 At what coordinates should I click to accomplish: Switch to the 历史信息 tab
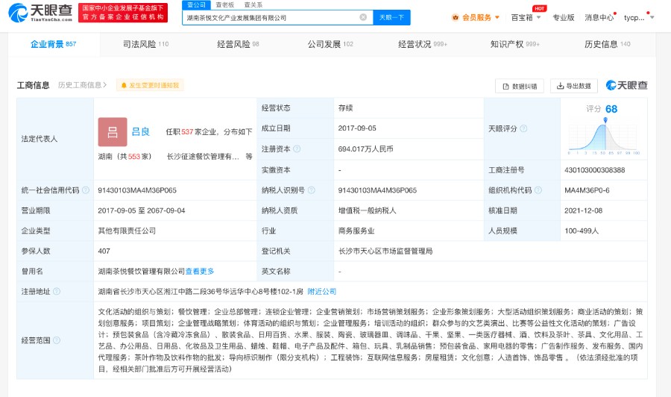607,44
